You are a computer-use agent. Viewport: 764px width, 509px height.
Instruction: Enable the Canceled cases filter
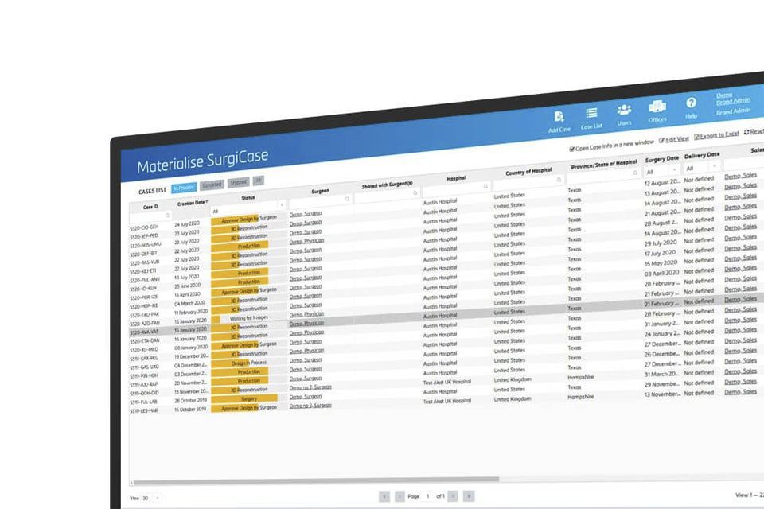pos(211,183)
